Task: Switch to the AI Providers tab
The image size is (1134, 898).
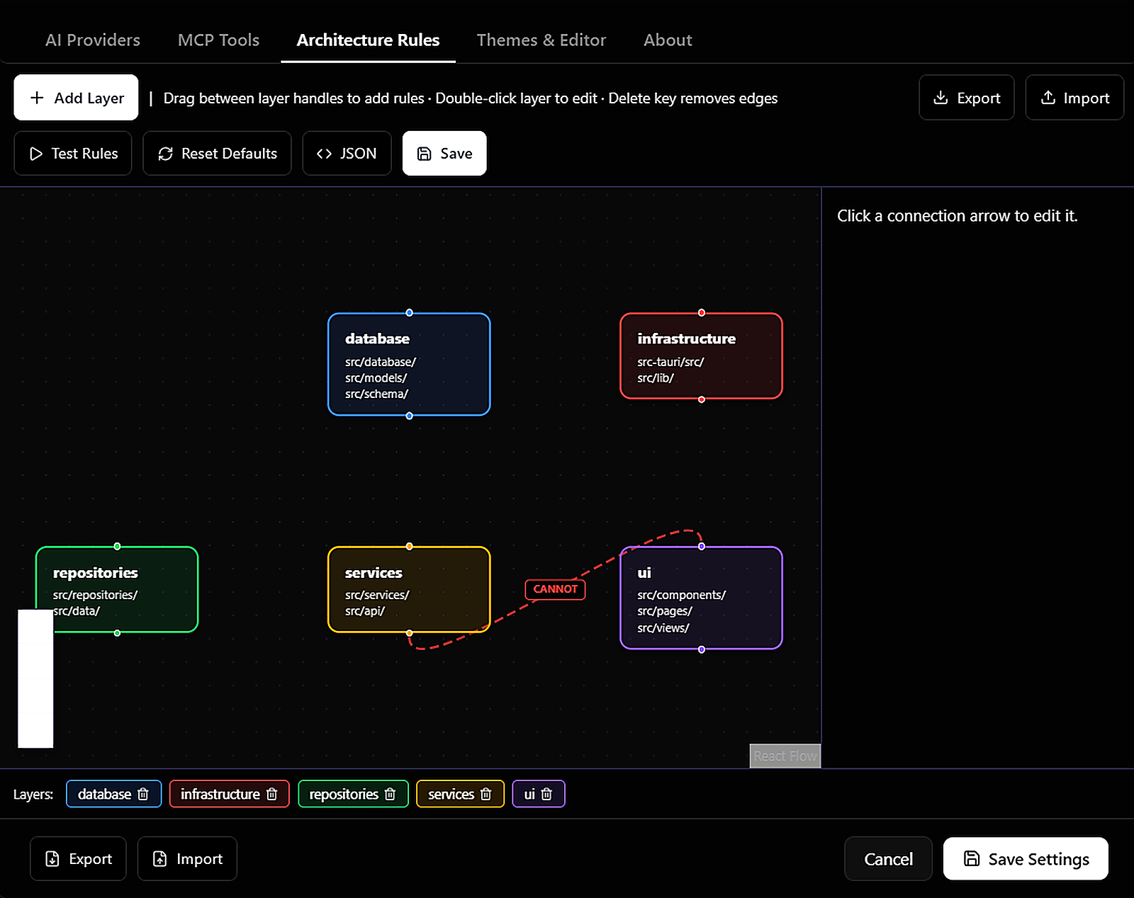Action: [x=93, y=40]
